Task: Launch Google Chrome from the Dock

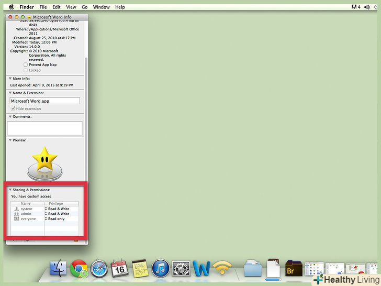Action: [79, 269]
